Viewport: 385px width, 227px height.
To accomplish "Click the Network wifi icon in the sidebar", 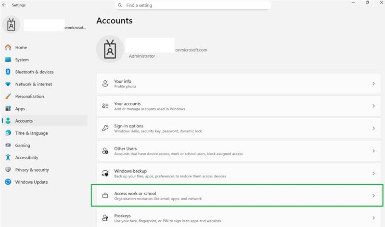I will pos(8,84).
